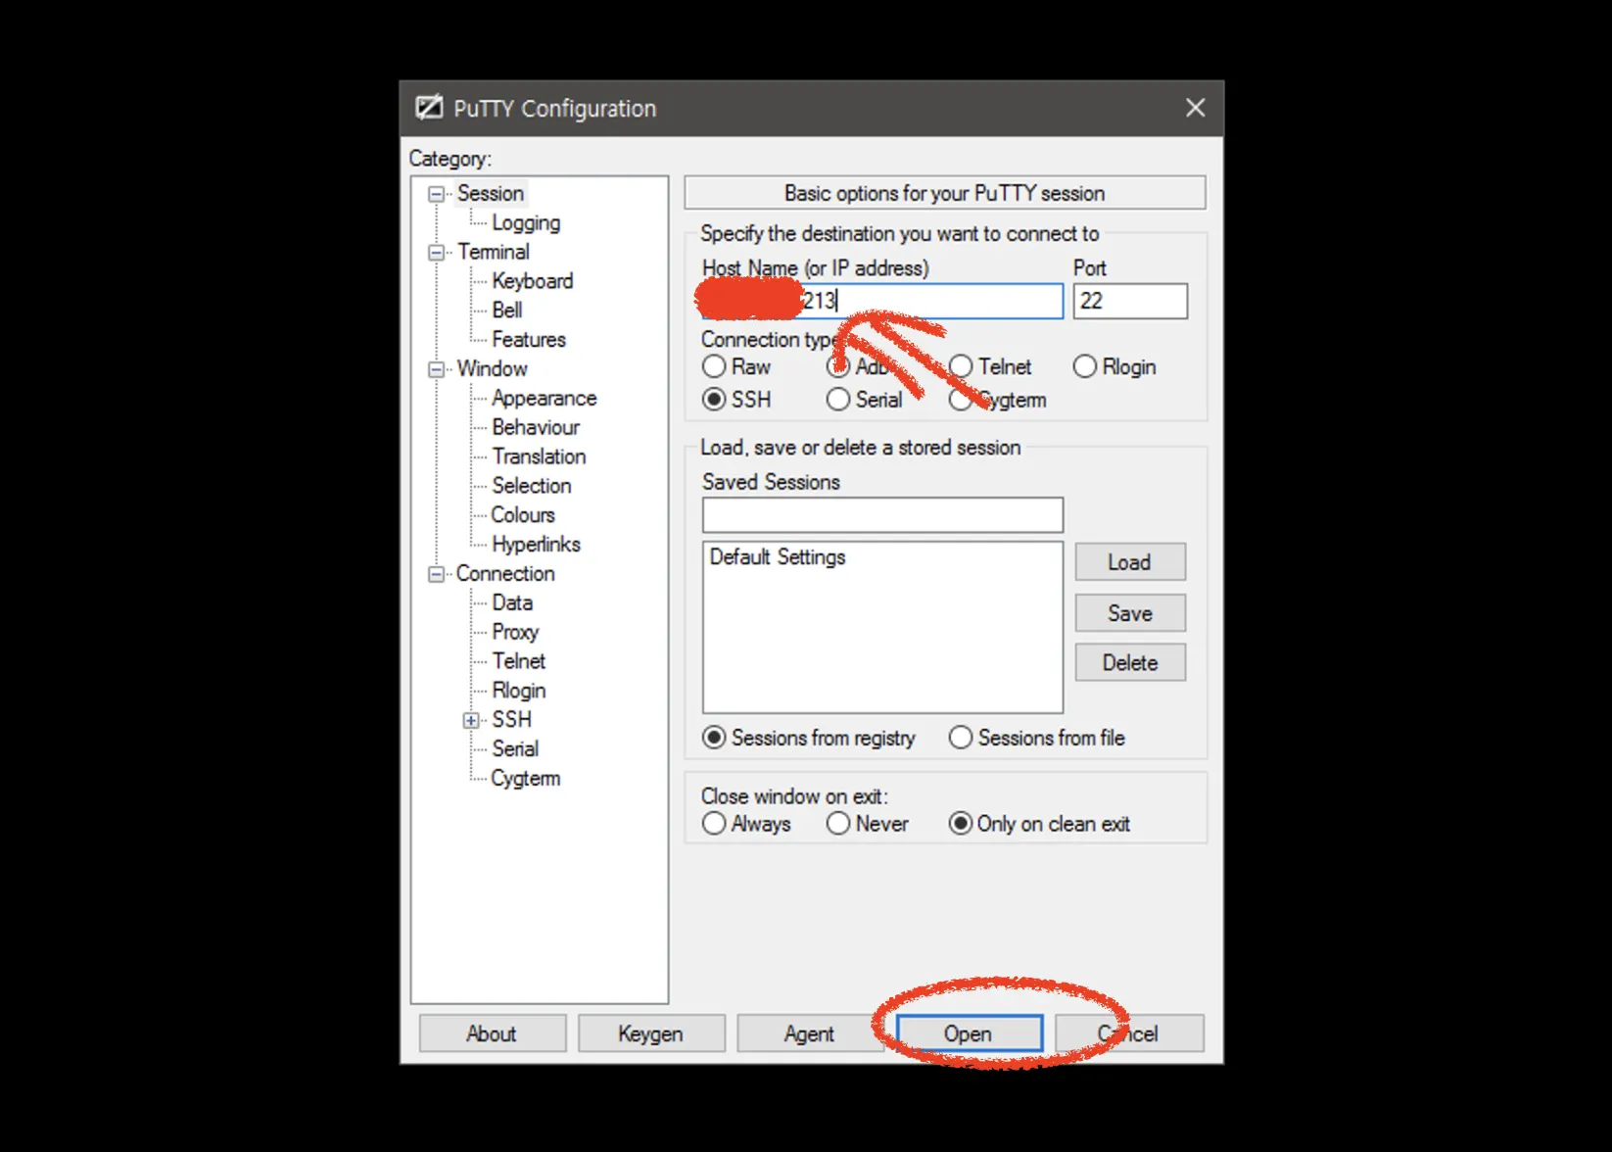Open the Rlogin category in tree
Screen dimensions: 1612x1152
519,691
